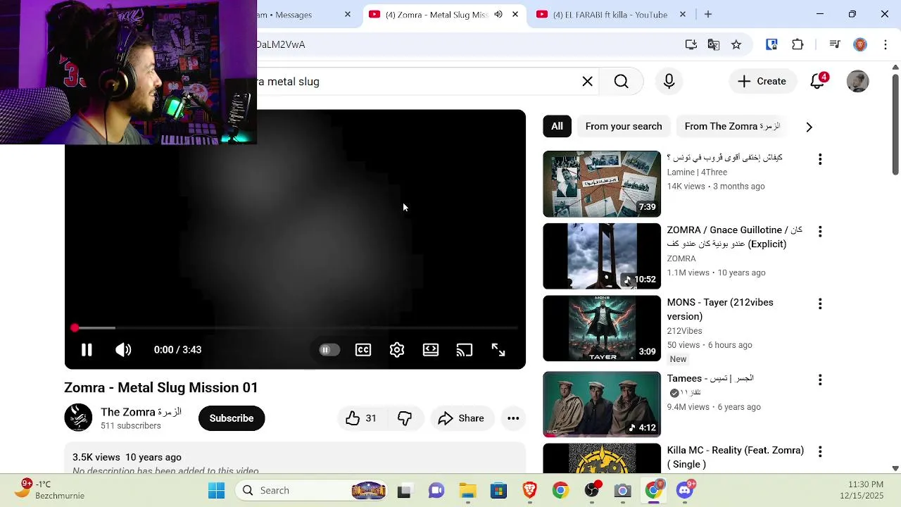Open weather widget on taskbar
Viewport: 901px width, 507px height.
click(x=49, y=490)
